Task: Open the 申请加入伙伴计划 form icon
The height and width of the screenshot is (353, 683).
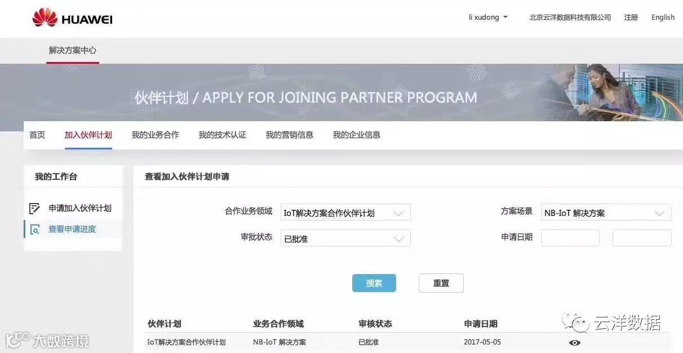Action: point(35,209)
